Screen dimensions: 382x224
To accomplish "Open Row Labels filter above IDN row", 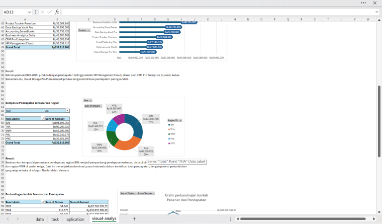I will (42, 119).
